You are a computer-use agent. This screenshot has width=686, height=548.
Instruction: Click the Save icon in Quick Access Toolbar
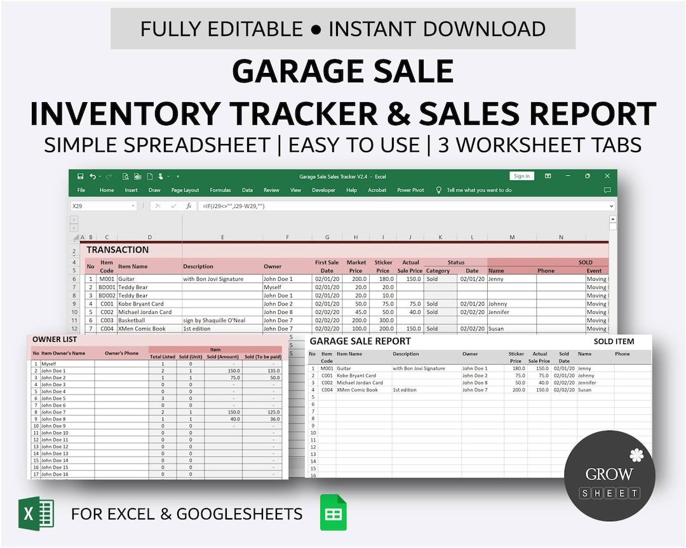[x=81, y=176]
